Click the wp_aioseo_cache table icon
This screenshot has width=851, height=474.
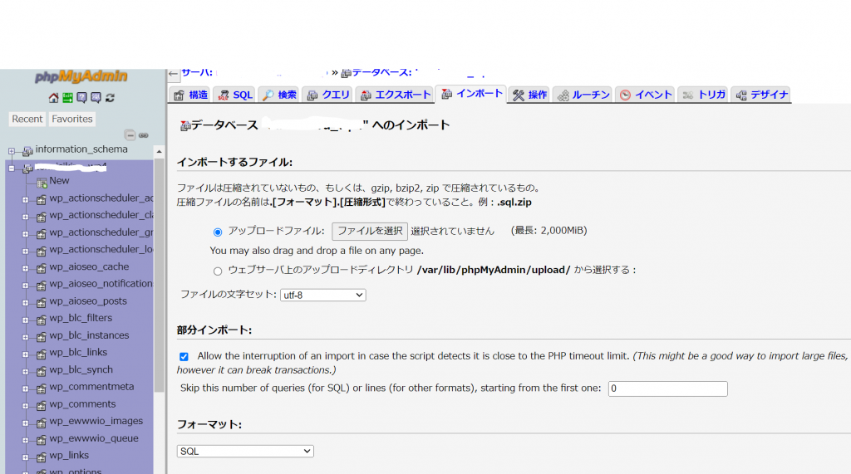point(42,268)
